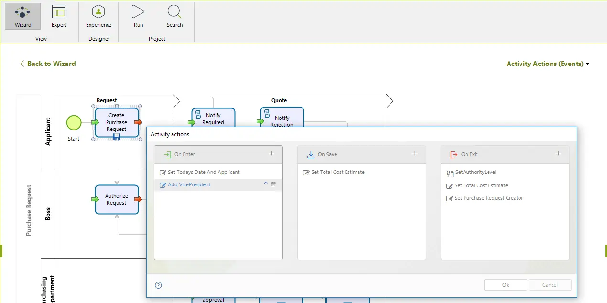Switch to Wizard view
The width and height of the screenshot is (607, 303).
click(23, 16)
